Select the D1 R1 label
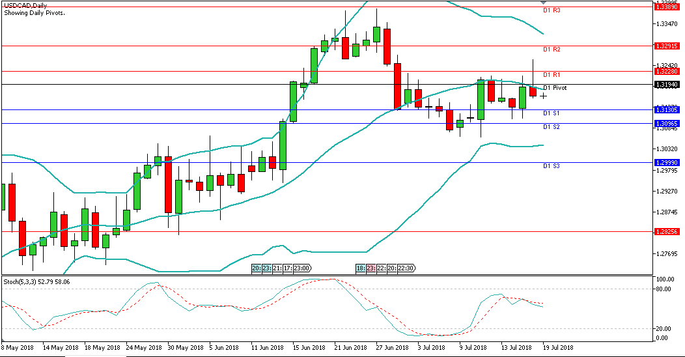Image resolution: width=685 pixels, height=357 pixels. click(552, 75)
